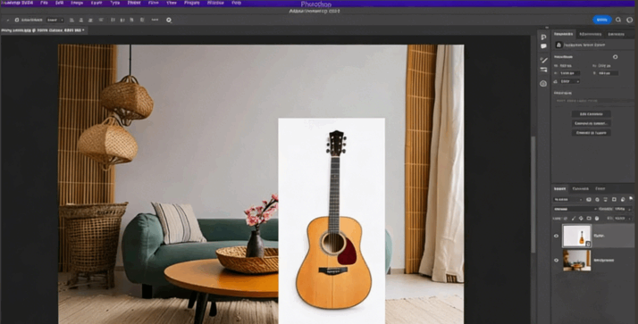
Task: Click the round gear icon in options bar
Action: tap(169, 20)
